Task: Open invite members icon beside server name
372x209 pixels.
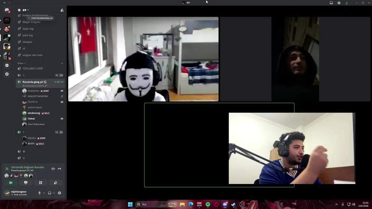Action: pyautogui.click(x=62, y=10)
